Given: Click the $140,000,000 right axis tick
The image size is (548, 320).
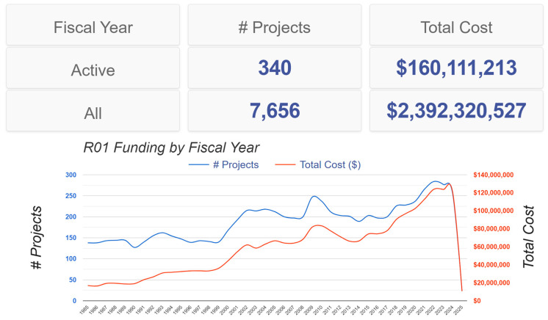Looking at the screenshot, I should pos(494,175).
